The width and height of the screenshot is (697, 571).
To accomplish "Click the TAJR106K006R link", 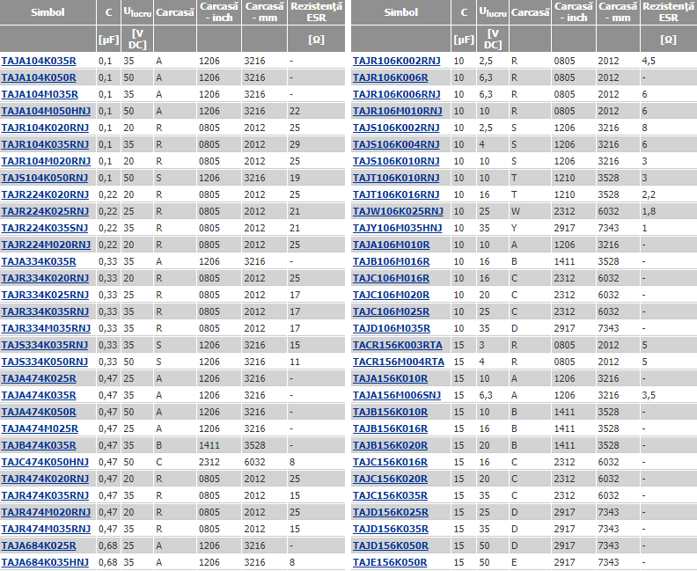I will [390, 77].
